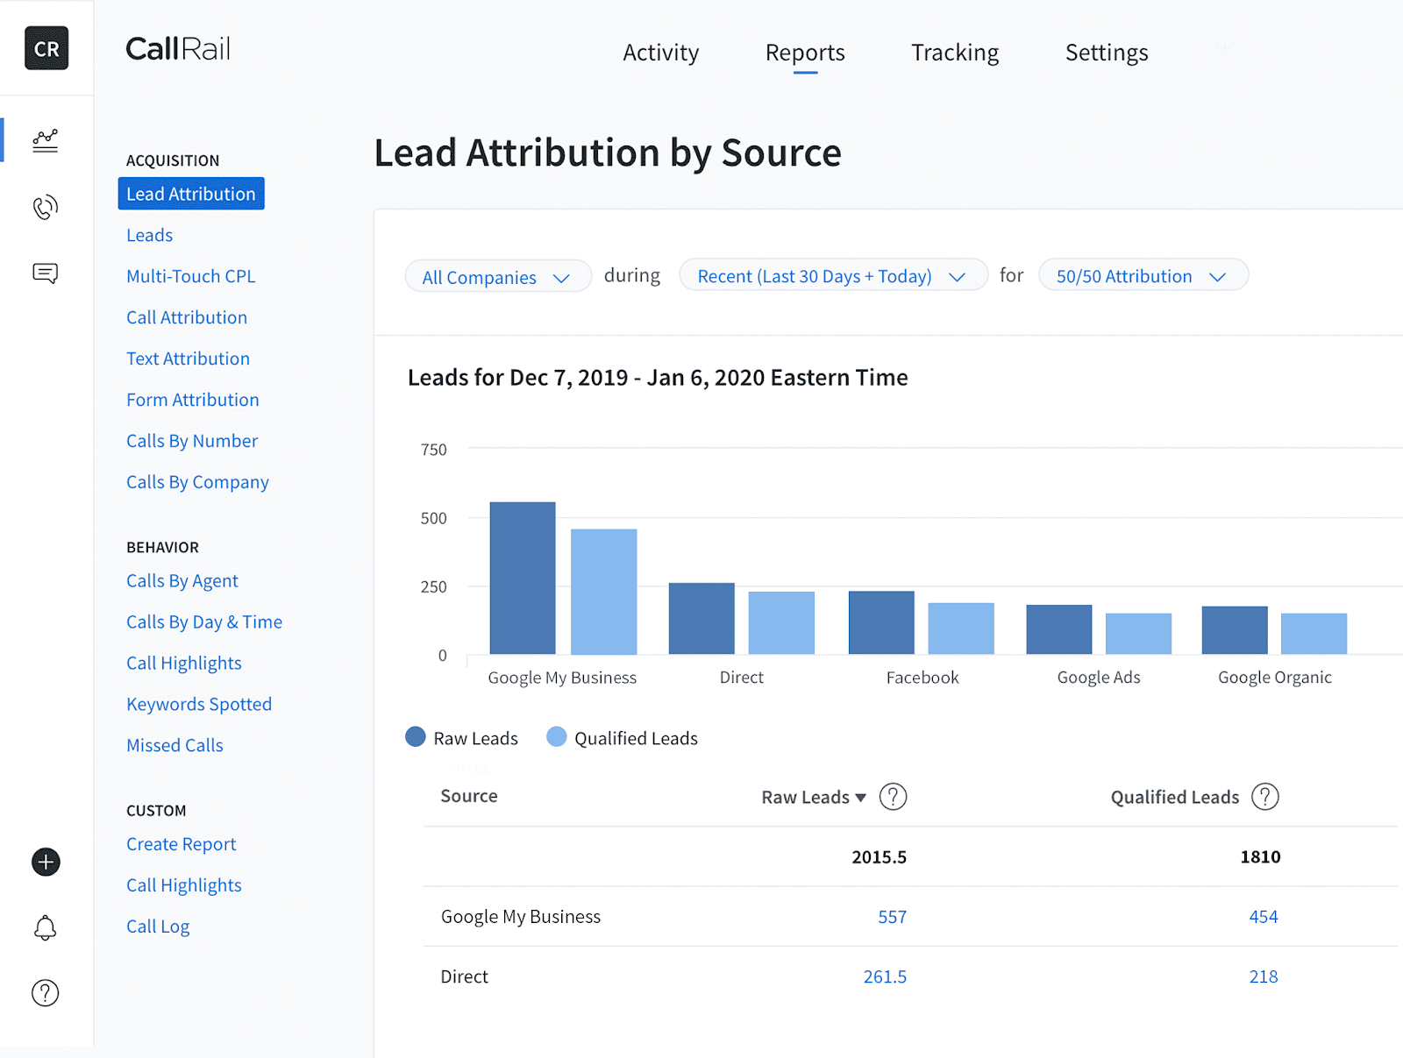Click the plus button to add new item
This screenshot has height=1058, width=1403.
pos(45,863)
